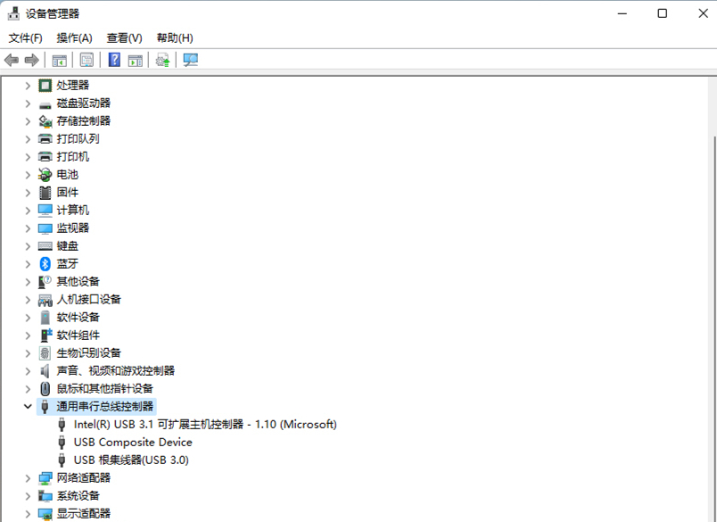
Task: Collapse the 通用串行总线控制器 category
Action: 28,405
